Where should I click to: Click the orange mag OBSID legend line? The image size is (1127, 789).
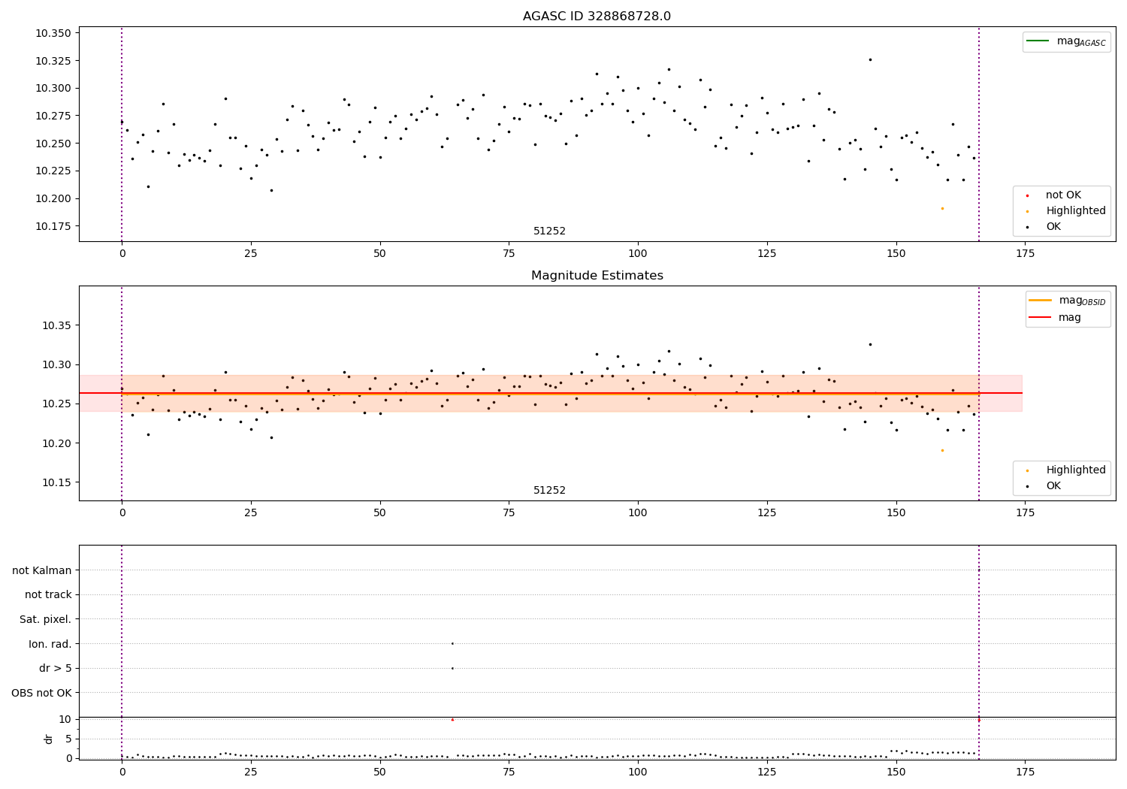(x=1041, y=300)
